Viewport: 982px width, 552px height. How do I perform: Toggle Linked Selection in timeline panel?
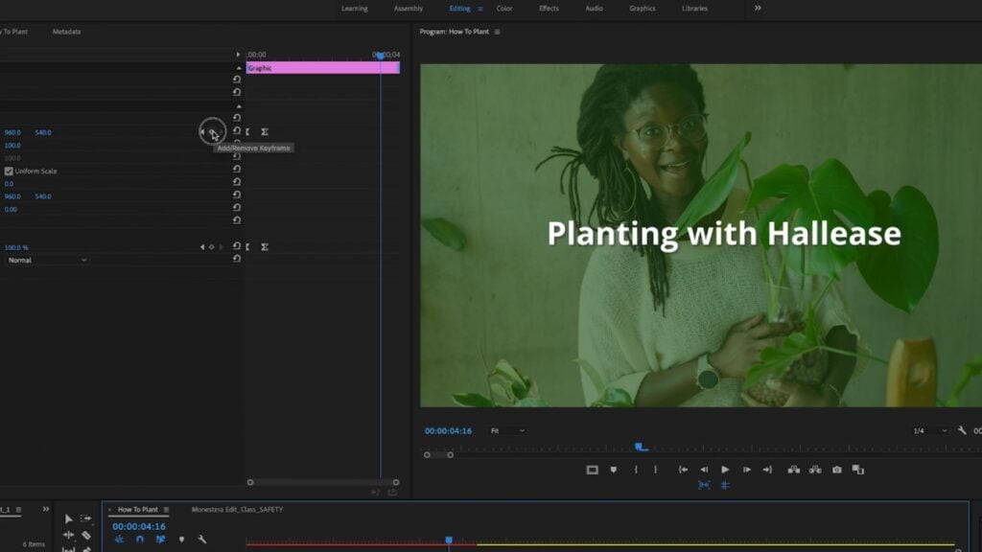pyautogui.click(x=160, y=540)
